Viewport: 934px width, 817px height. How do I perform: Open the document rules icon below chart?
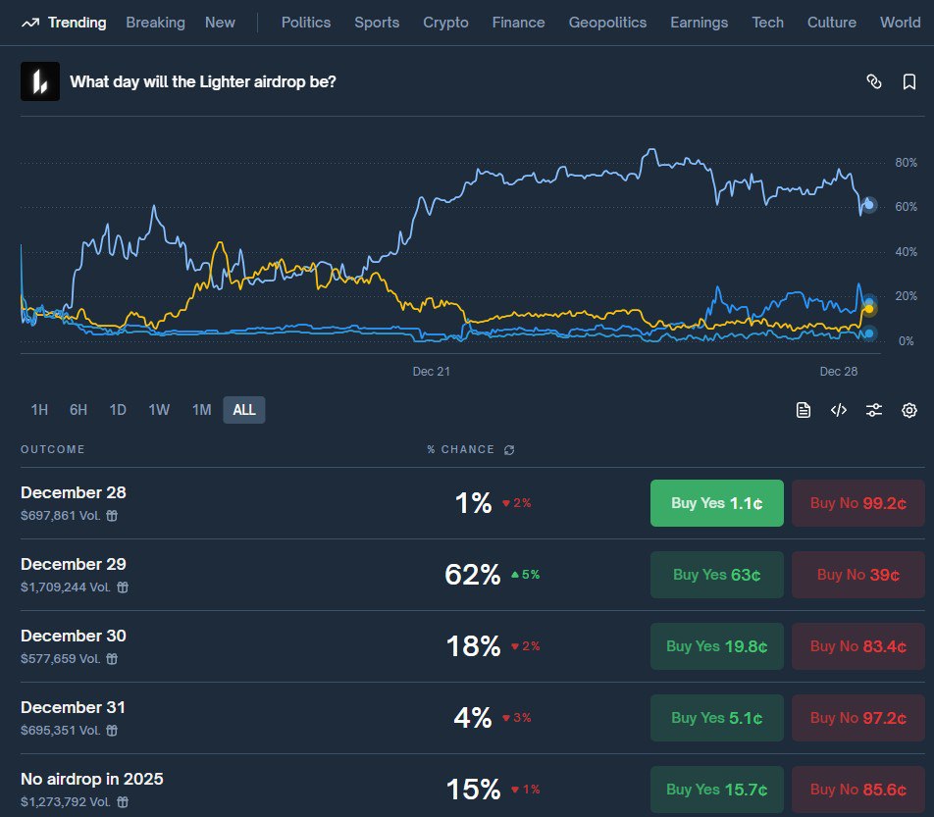point(803,410)
